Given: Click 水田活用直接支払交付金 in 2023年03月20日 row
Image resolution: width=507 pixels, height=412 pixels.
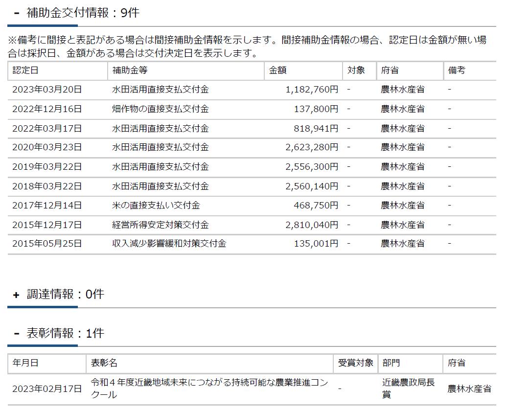Looking at the screenshot, I should point(161,90).
